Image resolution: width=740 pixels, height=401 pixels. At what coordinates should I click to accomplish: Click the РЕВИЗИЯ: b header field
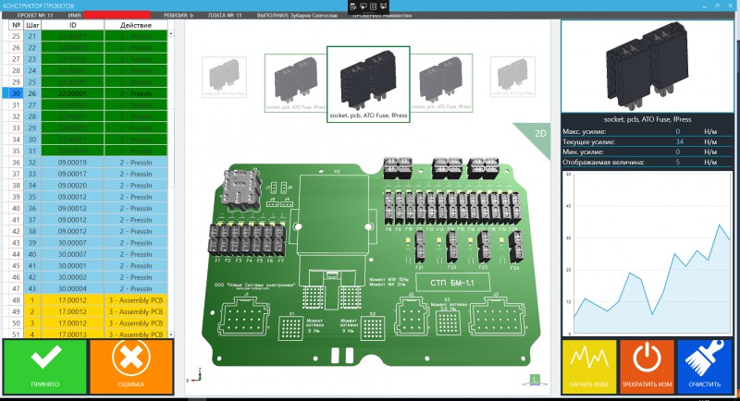(x=179, y=15)
